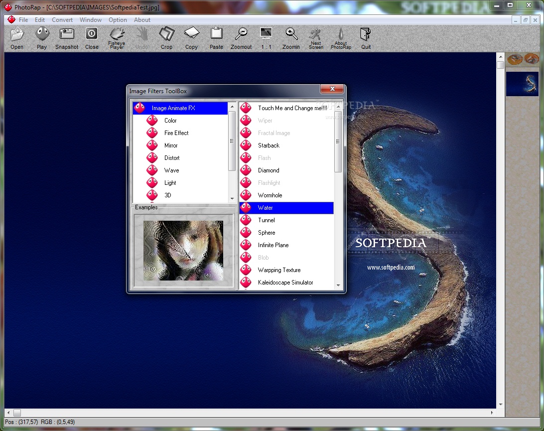
Task: Restore the inner document window
Action: click(x=525, y=20)
